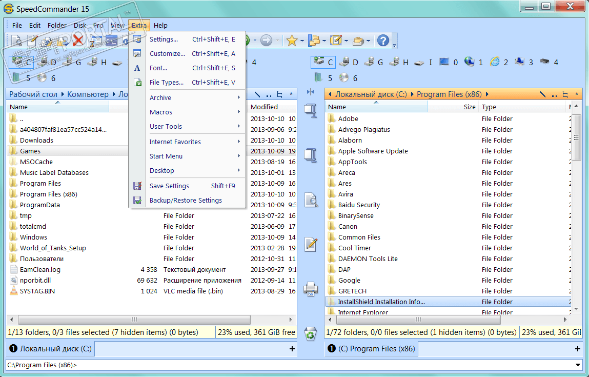
Task: Sort right pane by Type column header
Action: (x=523, y=107)
